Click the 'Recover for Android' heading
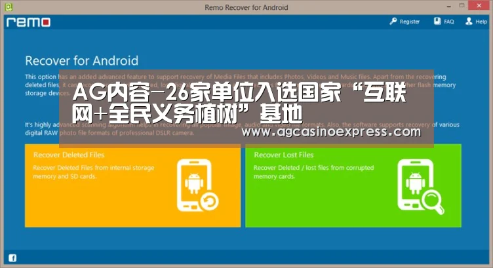The image size is (493, 268). coord(82,61)
